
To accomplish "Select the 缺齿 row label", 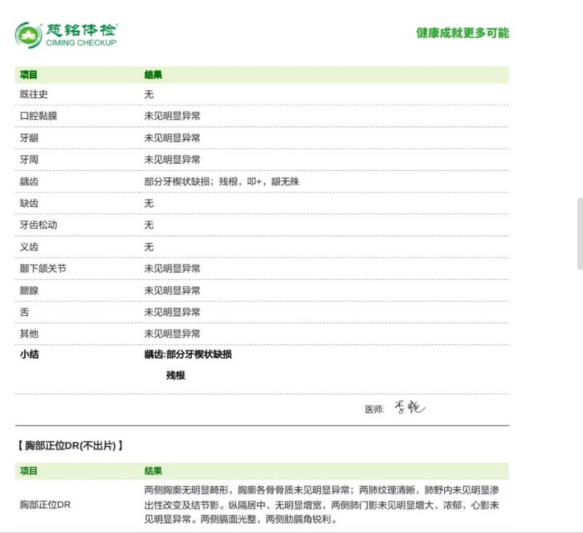I will pos(29,203).
